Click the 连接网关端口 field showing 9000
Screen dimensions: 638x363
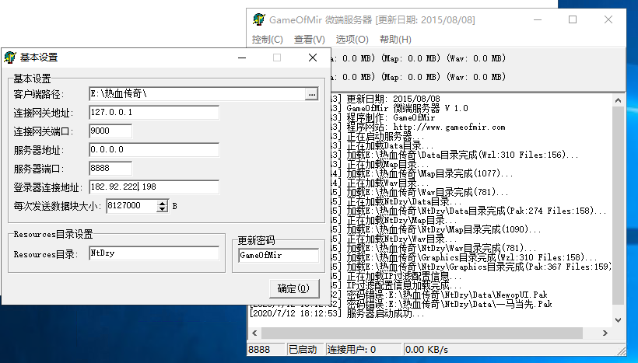click(x=110, y=131)
